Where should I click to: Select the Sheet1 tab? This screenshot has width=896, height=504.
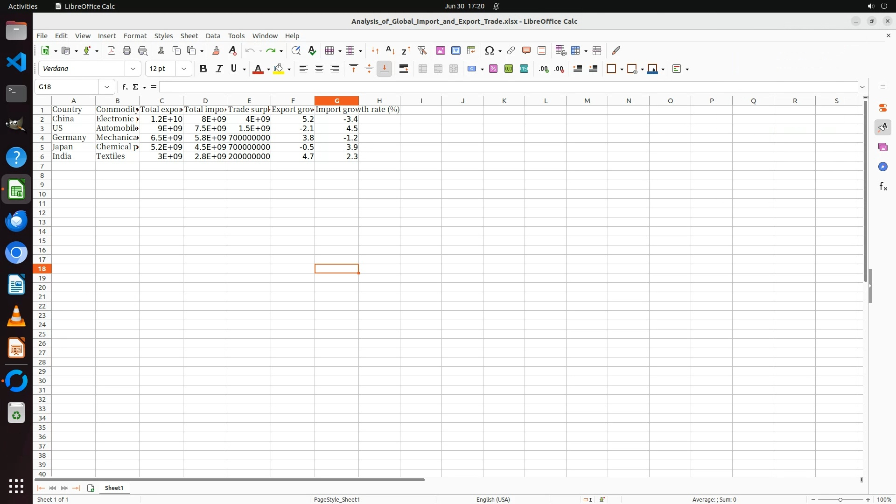click(x=114, y=488)
